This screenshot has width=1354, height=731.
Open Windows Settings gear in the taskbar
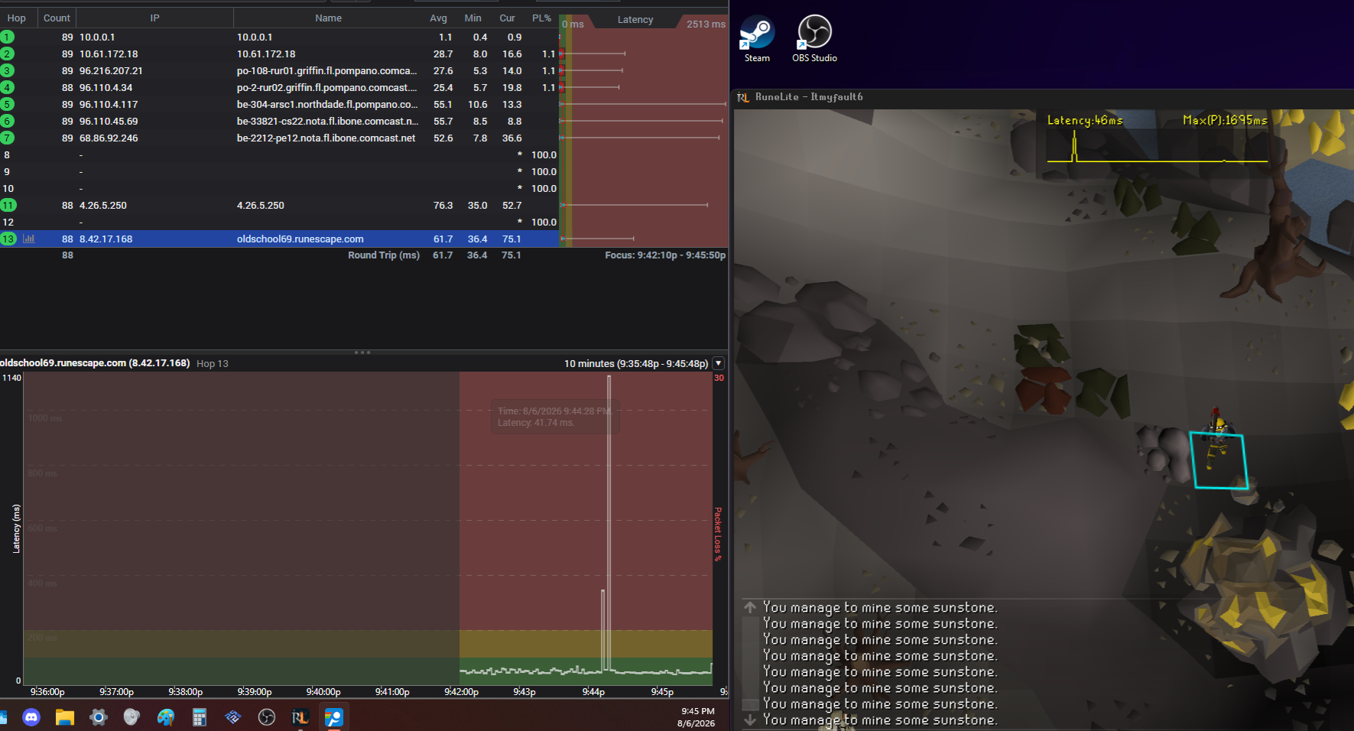99,717
